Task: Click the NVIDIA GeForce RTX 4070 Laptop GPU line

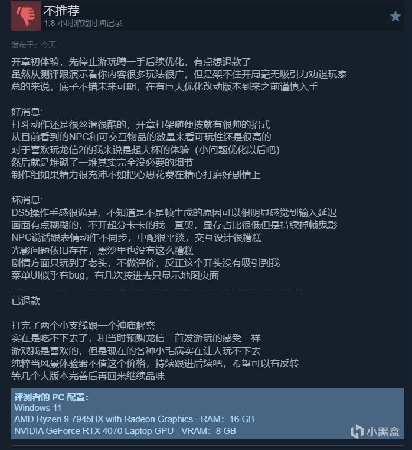Action: pos(125,430)
